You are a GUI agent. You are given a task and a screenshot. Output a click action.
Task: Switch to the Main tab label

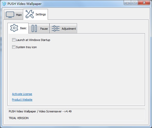[19, 15]
